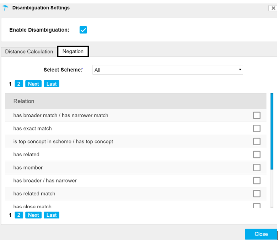Check the 'has member' checkbox
The image size is (278, 243).
(x=257, y=167)
